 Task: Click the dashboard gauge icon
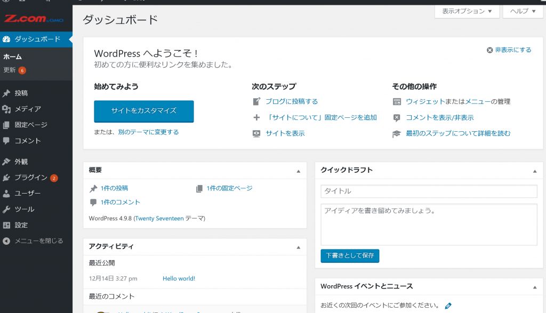(6, 39)
